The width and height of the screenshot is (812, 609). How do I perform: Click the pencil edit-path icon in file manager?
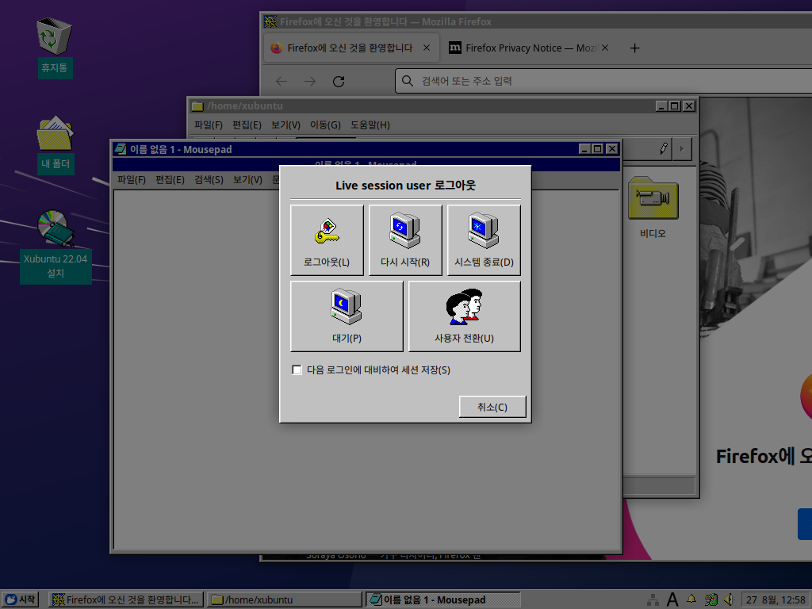(x=664, y=149)
